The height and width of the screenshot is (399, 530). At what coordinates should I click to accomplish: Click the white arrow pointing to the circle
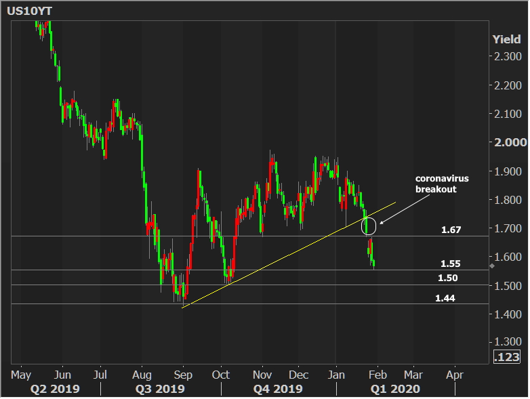tap(399, 209)
